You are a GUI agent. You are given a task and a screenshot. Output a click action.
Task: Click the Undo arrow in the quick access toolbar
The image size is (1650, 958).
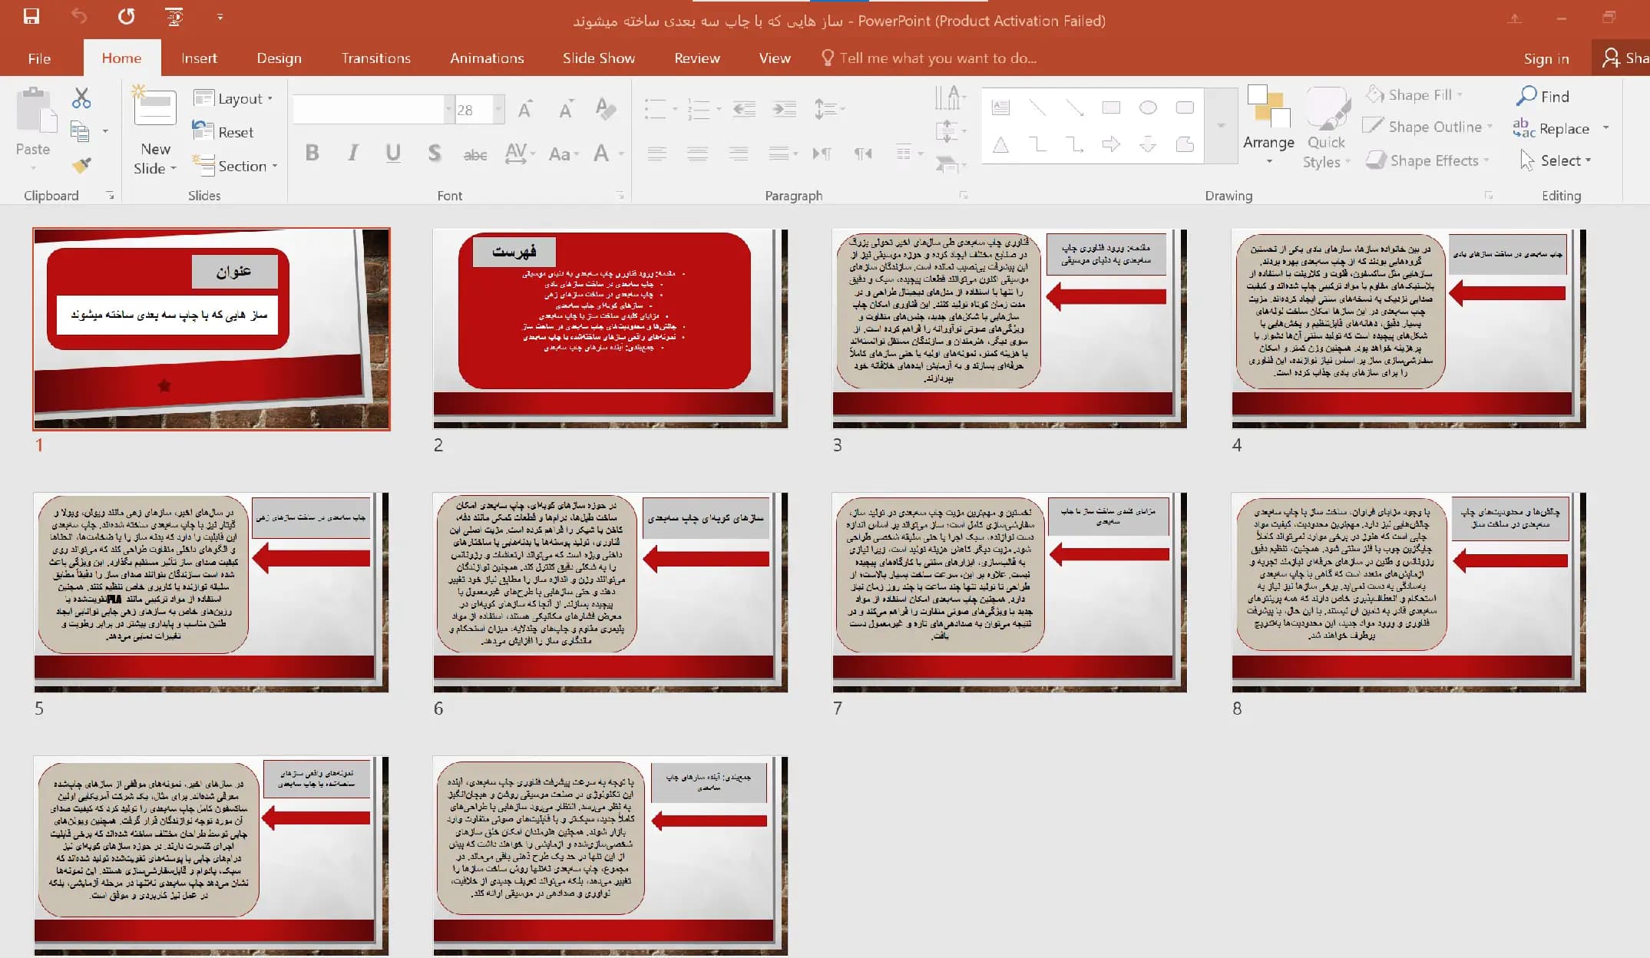[x=79, y=16]
